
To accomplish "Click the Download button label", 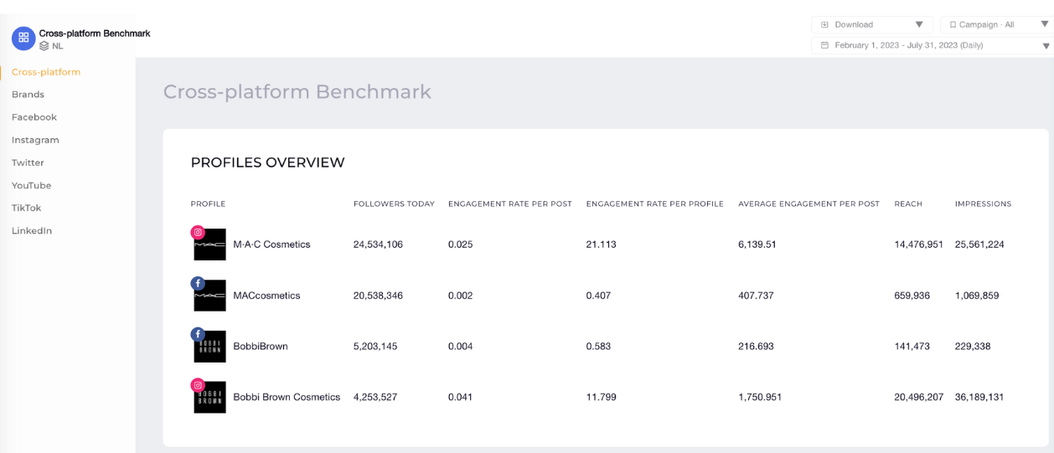I will (x=854, y=25).
